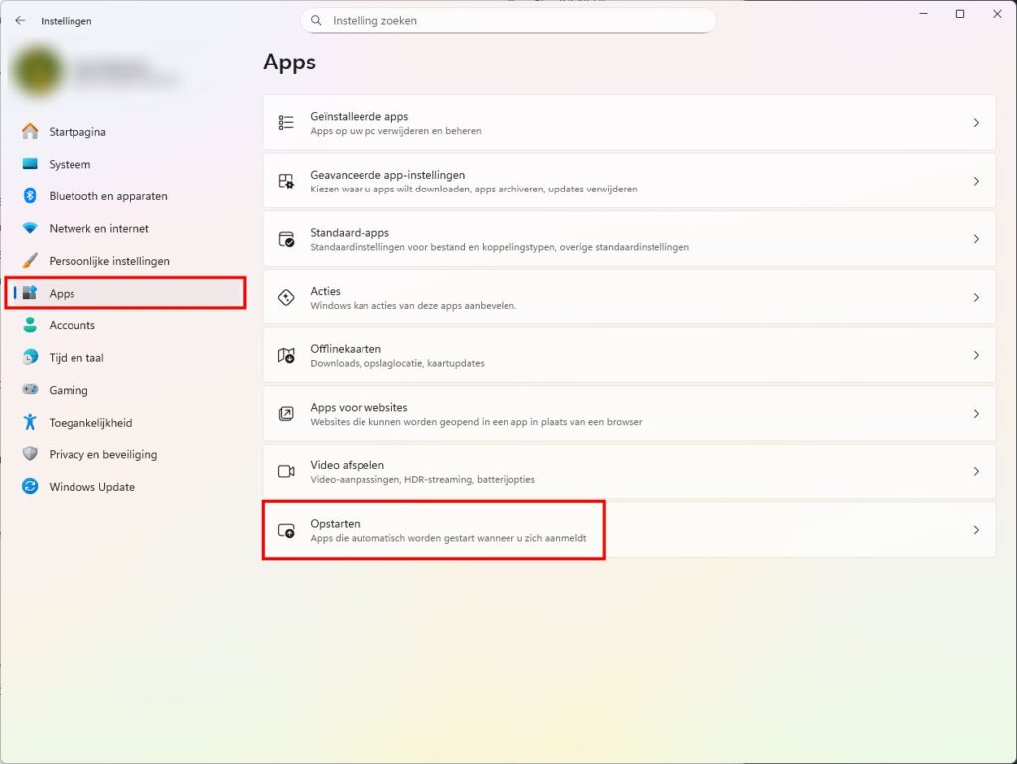The width and height of the screenshot is (1017, 764).
Task: Click the back arrow button
Action: pyautogui.click(x=20, y=20)
